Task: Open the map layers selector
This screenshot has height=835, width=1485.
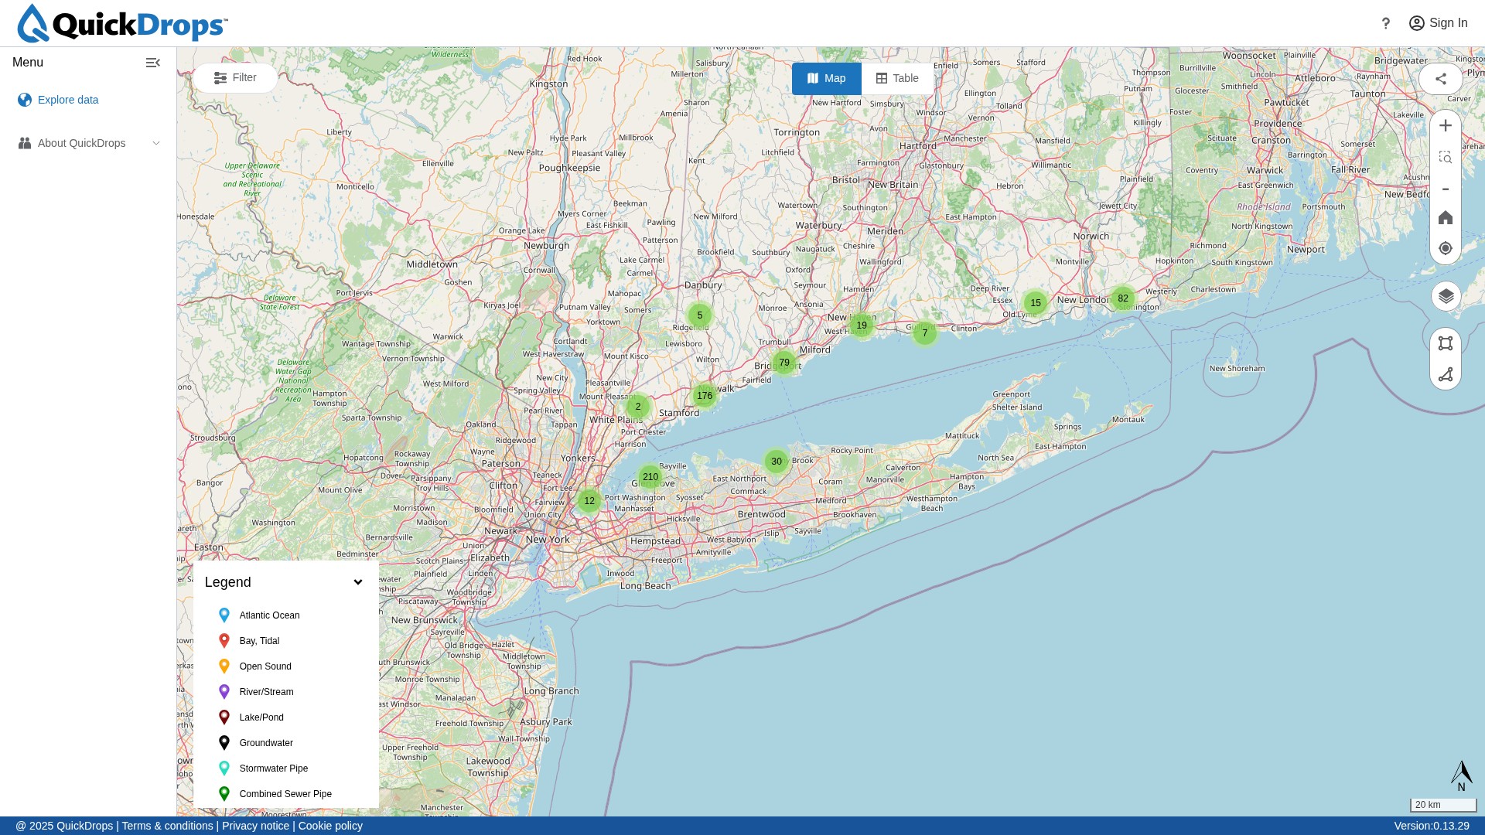Action: pyautogui.click(x=1446, y=296)
